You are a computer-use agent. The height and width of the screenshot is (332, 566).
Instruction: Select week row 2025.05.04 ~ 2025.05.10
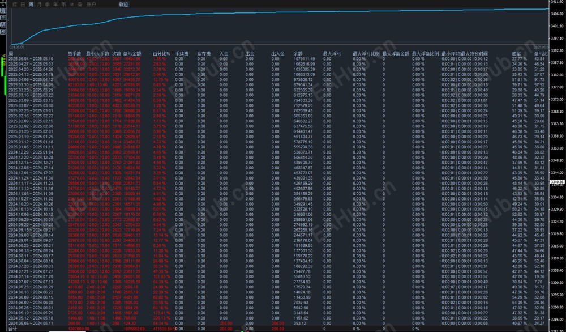click(x=278, y=59)
